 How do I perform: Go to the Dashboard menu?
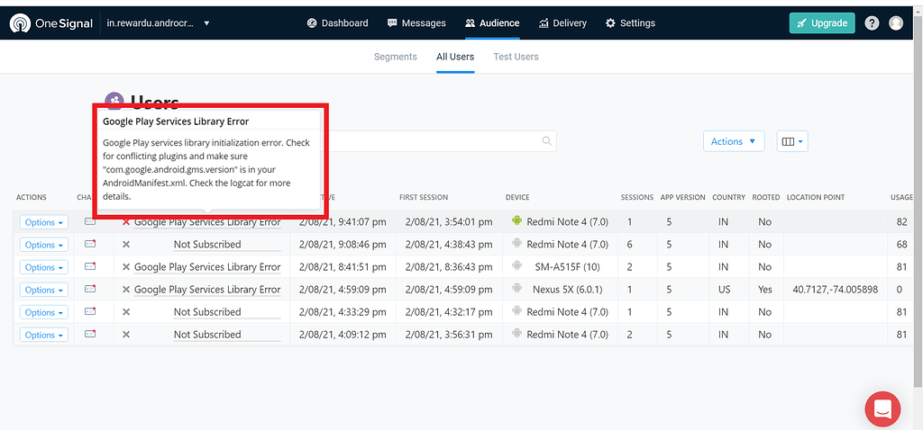pyautogui.click(x=337, y=22)
